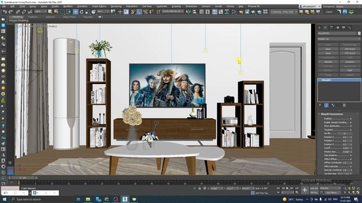Open the Edit menu
The width and height of the screenshot is (362, 203).
[x=12, y=6]
